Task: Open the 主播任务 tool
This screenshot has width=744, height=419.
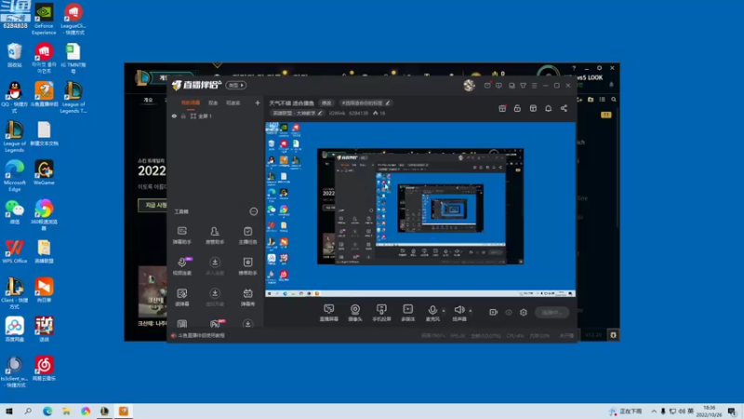Action: click(x=247, y=236)
